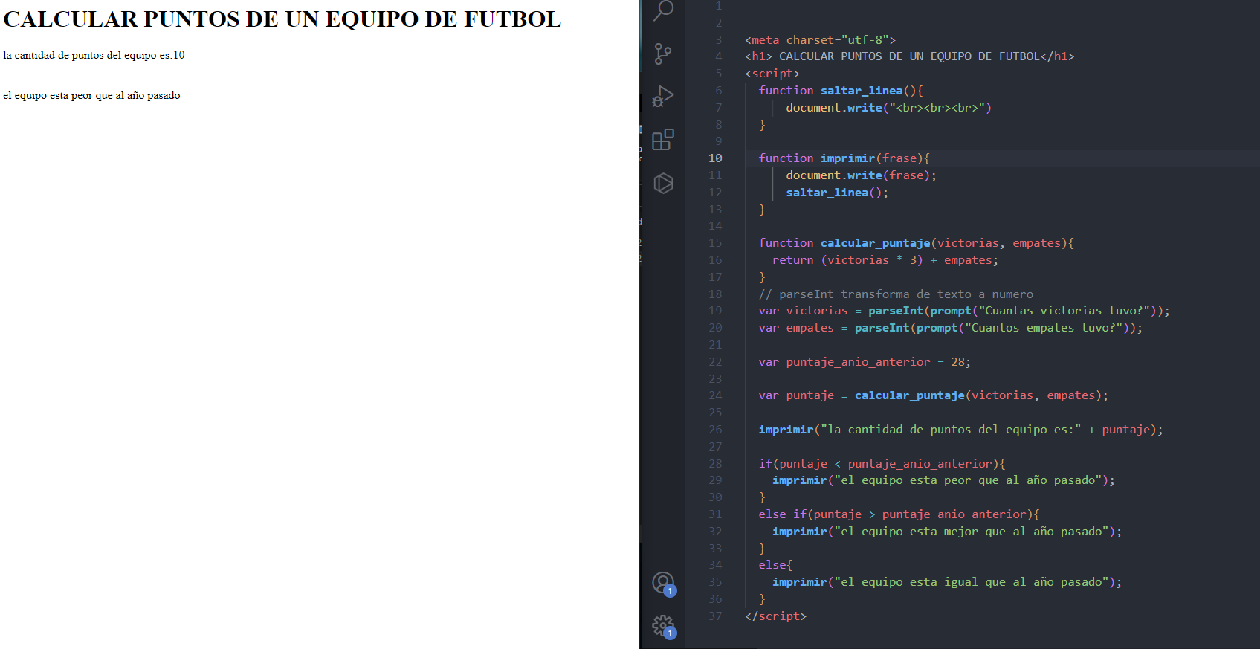Click the imprimir "esta mejor que" code line
Image resolution: width=1260 pixels, height=649 pixels.
(x=947, y=532)
